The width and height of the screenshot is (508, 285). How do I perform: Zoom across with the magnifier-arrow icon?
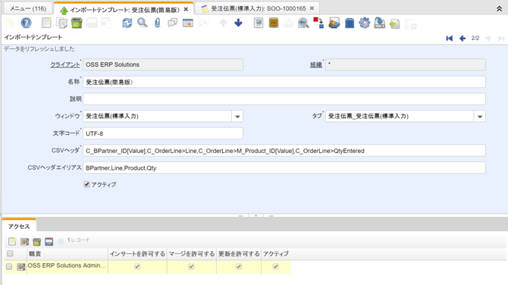click(x=303, y=23)
